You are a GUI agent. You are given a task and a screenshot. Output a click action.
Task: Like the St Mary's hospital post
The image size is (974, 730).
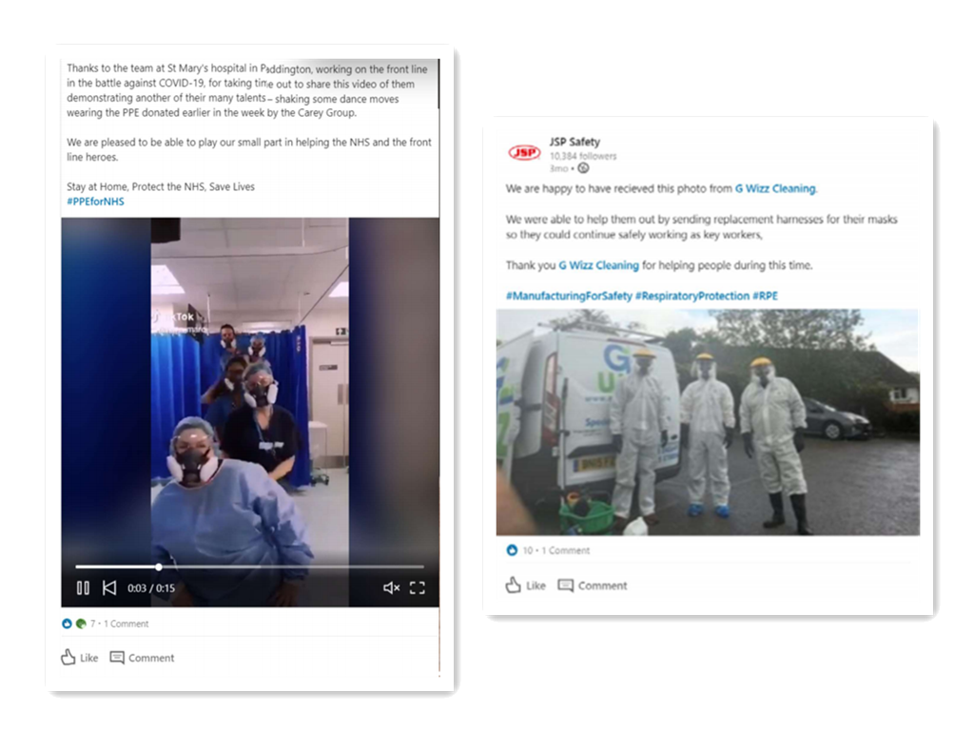pyautogui.click(x=80, y=658)
